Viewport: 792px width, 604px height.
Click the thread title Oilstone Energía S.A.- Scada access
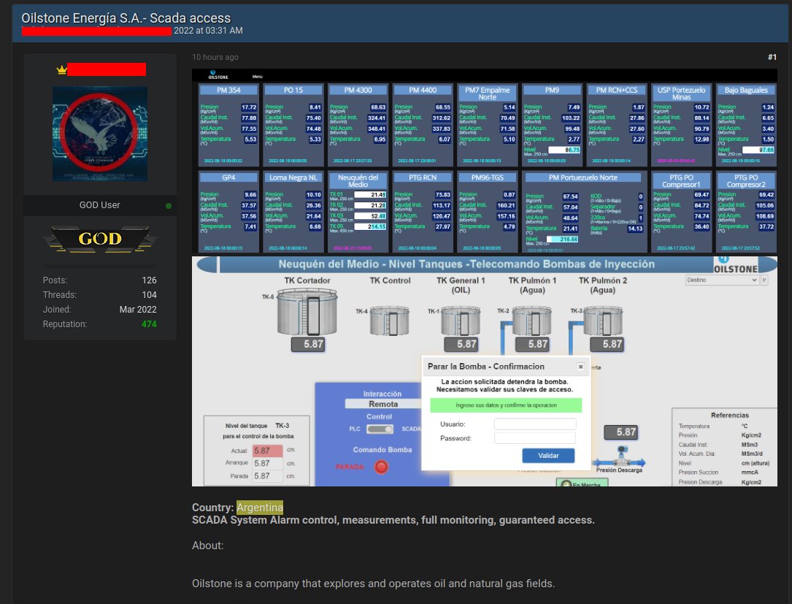pos(126,18)
